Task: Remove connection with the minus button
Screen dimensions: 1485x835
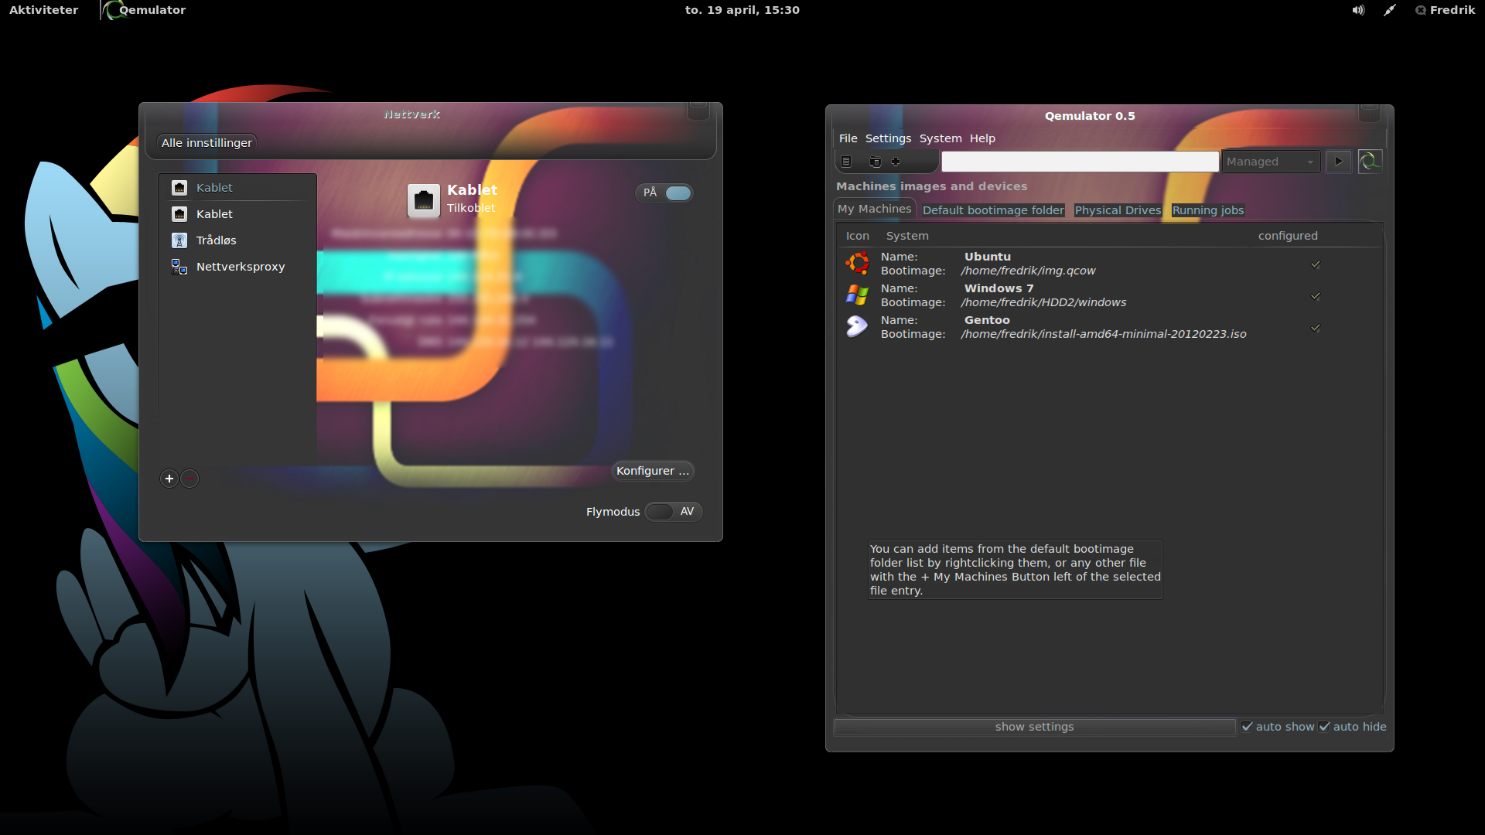Action: pyautogui.click(x=189, y=479)
